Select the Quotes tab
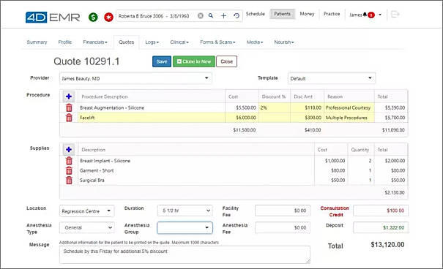443x269 pixels. [x=126, y=42]
